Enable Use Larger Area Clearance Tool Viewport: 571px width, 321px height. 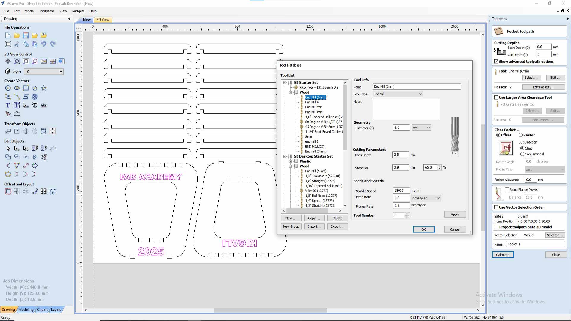pyautogui.click(x=496, y=97)
